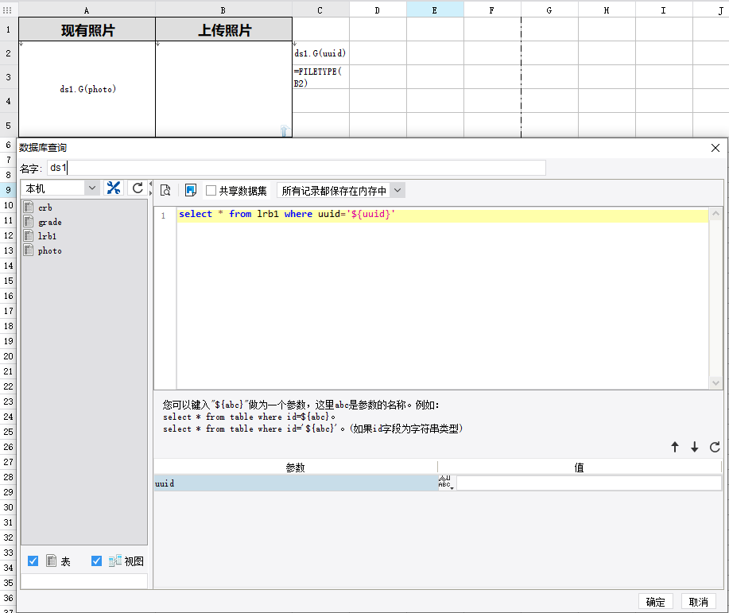The image size is (729, 613).
Task: Expand the 本机 connection dropdown
Action: coord(92,188)
